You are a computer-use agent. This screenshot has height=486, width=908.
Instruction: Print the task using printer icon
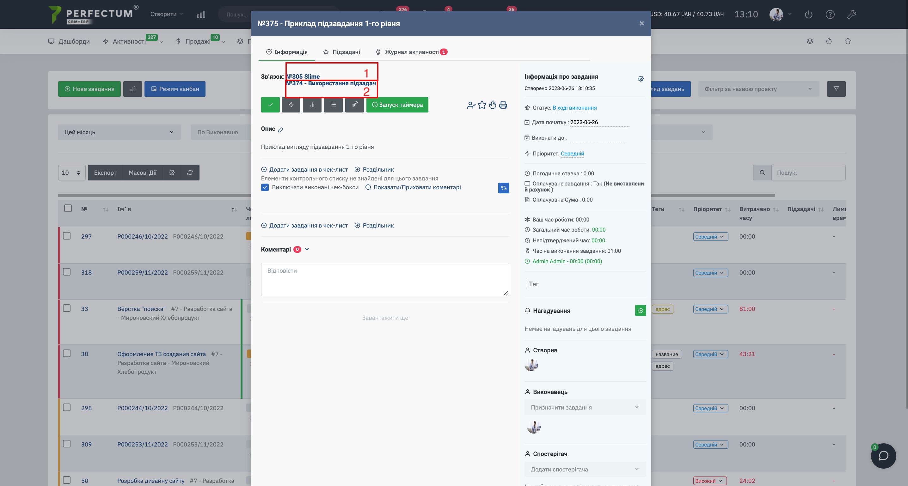[x=503, y=105]
